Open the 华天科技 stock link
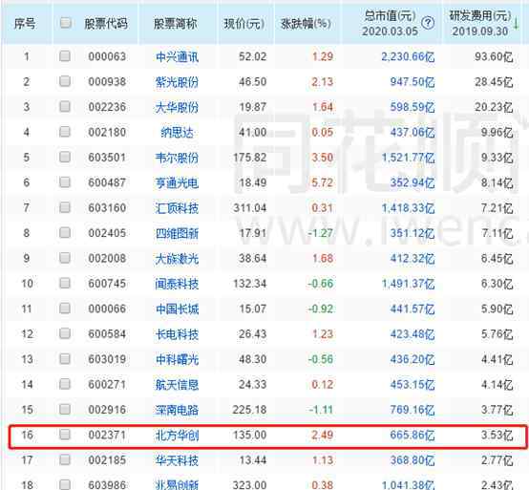Viewport: 529px width, 490px height. [177, 460]
